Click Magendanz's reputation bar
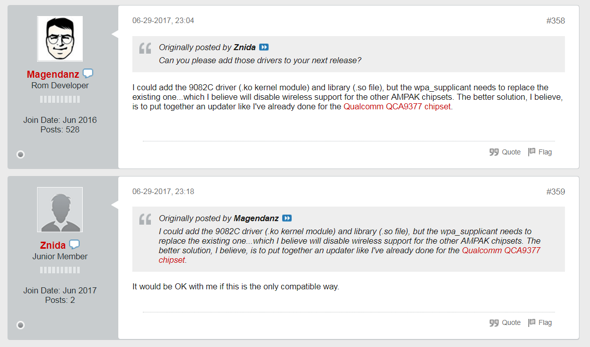This screenshot has width=590, height=347. pyautogui.click(x=60, y=99)
